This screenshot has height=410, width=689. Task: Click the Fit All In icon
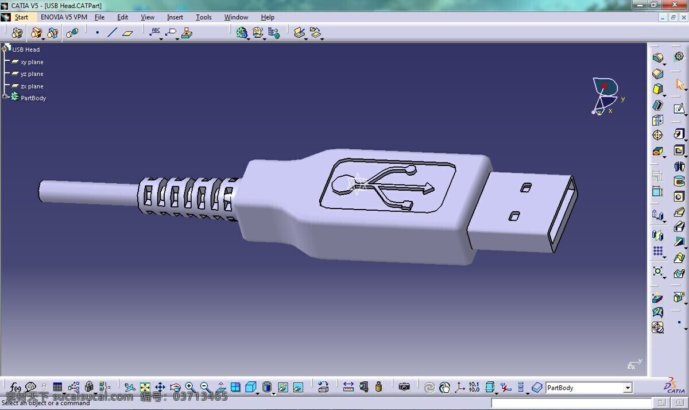[x=145, y=387]
